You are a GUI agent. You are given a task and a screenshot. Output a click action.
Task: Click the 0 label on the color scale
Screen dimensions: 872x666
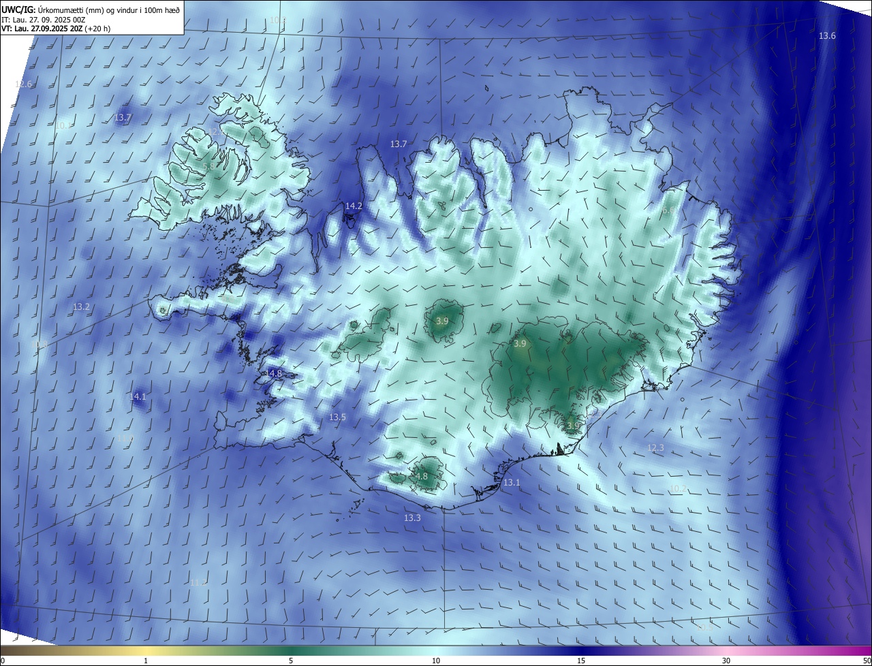3,661
